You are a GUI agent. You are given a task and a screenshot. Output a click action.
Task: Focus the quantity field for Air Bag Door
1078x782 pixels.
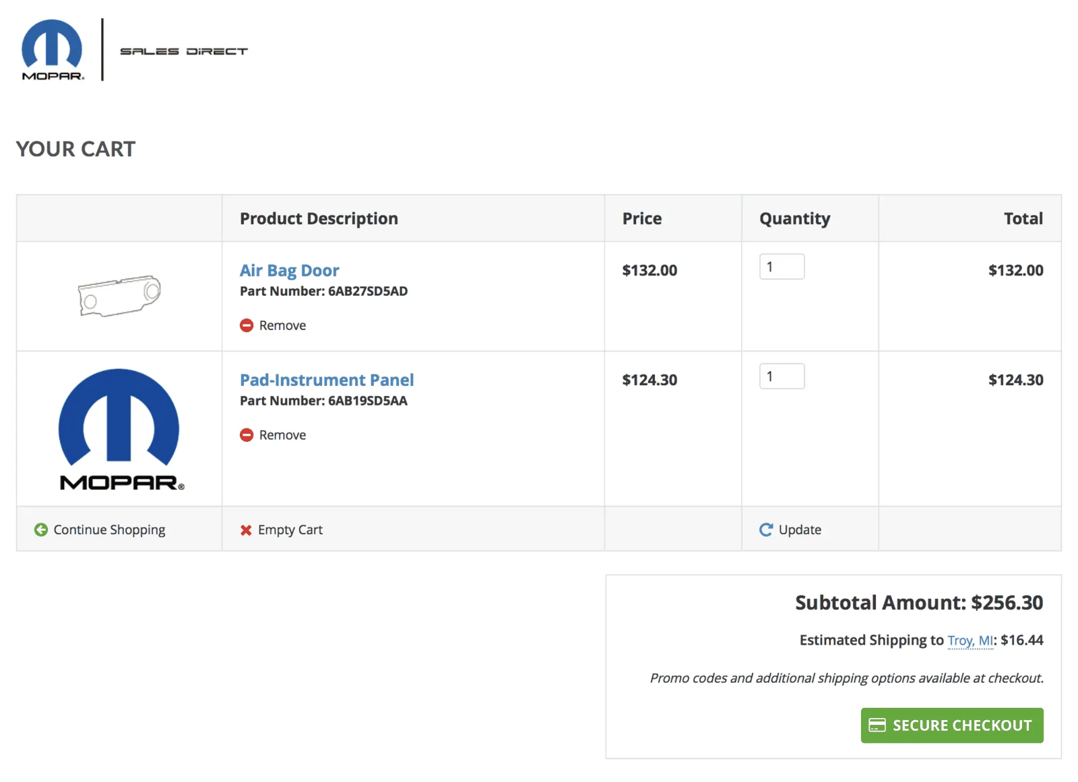782,267
